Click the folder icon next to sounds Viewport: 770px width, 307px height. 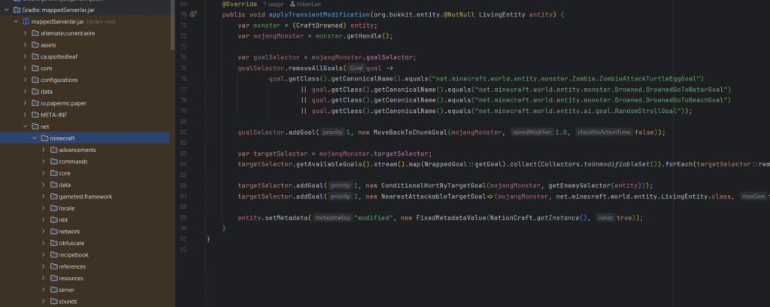point(53,302)
